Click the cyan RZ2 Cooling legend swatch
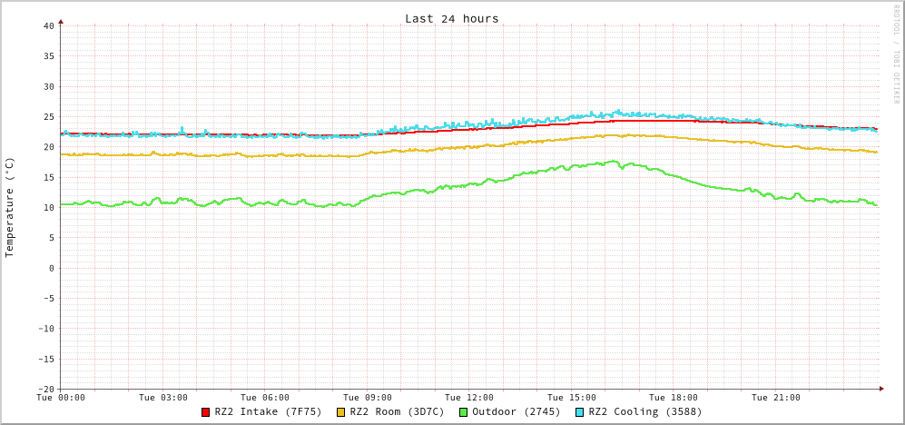 click(x=580, y=412)
